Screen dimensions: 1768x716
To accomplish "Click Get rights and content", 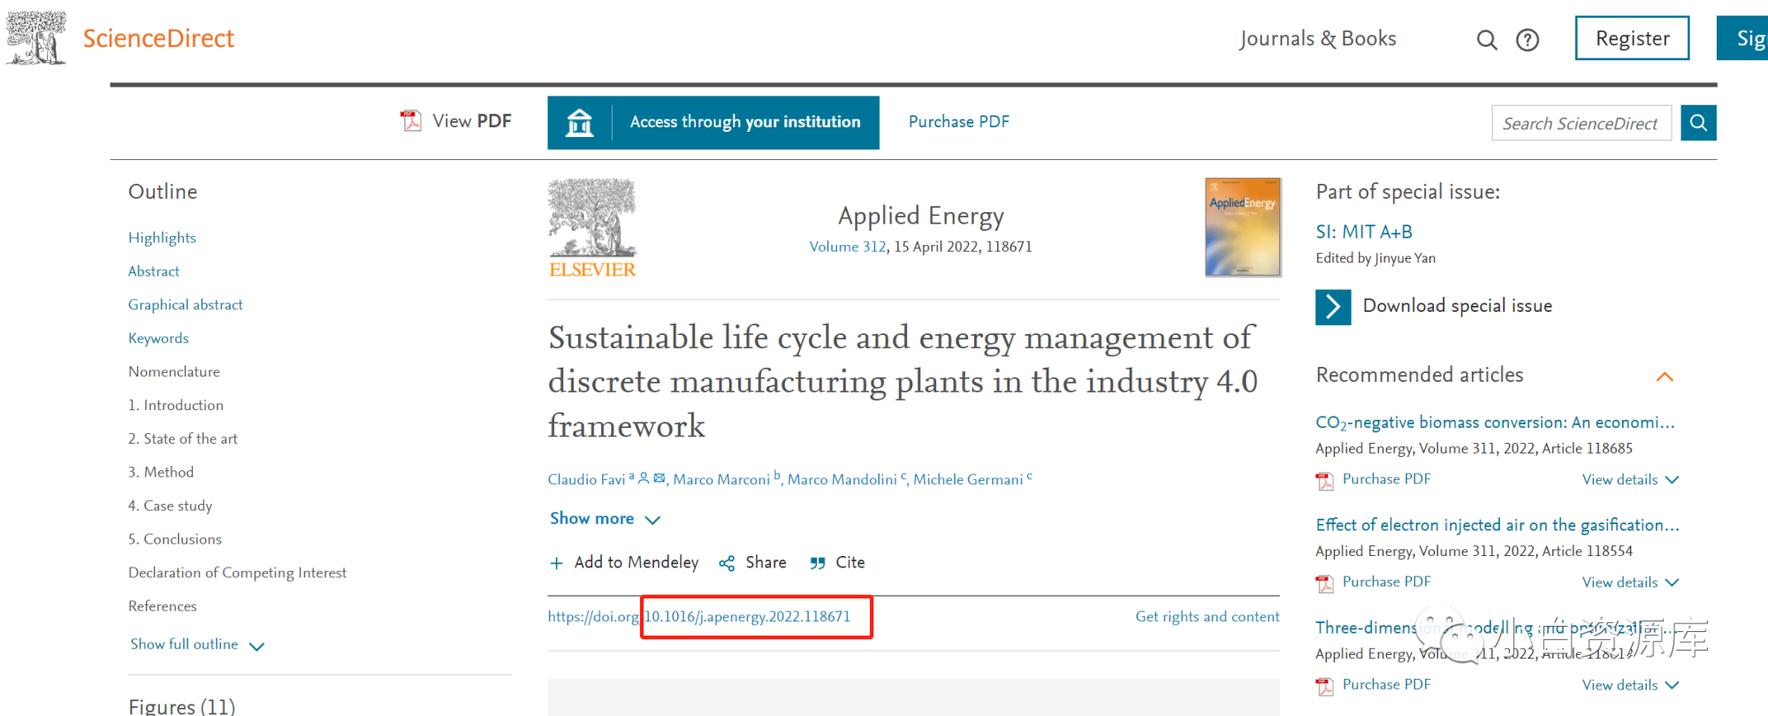I will click(1208, 617).
